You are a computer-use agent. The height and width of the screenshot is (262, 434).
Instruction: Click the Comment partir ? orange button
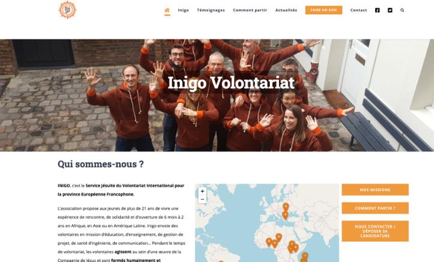[375, 208]
